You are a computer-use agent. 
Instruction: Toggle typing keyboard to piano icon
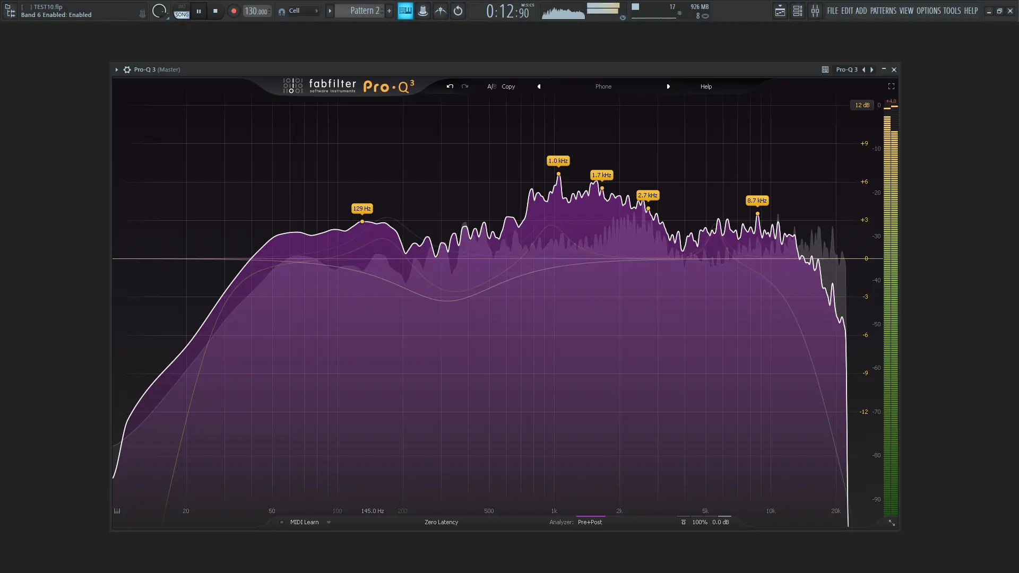pos(405,11)
